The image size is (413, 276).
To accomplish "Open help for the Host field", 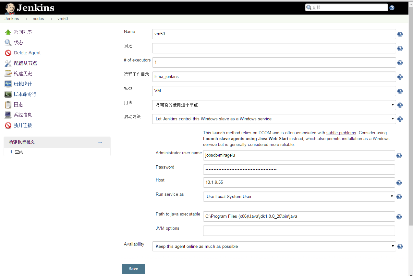I will tap(399, 183).
